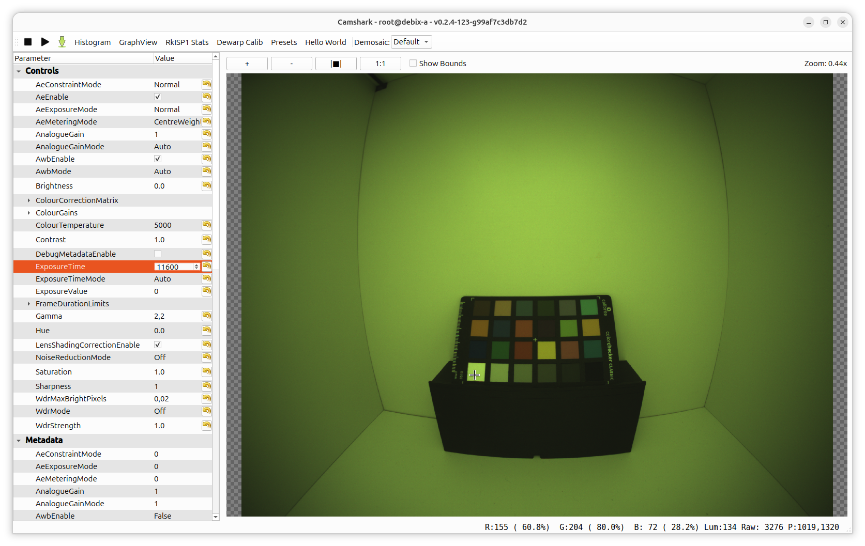
Task: Expand the ColourGains row
Action: 29,213
